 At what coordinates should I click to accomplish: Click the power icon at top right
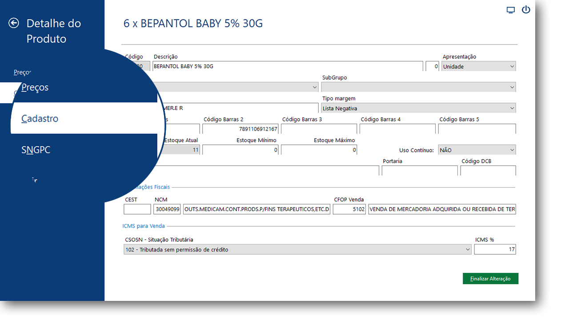point(526,9)
